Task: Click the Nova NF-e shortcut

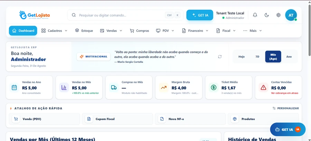Action: click(x=190, y=119)
